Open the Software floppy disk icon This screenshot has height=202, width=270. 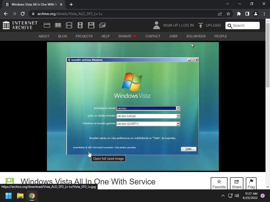tap(91, 25)
